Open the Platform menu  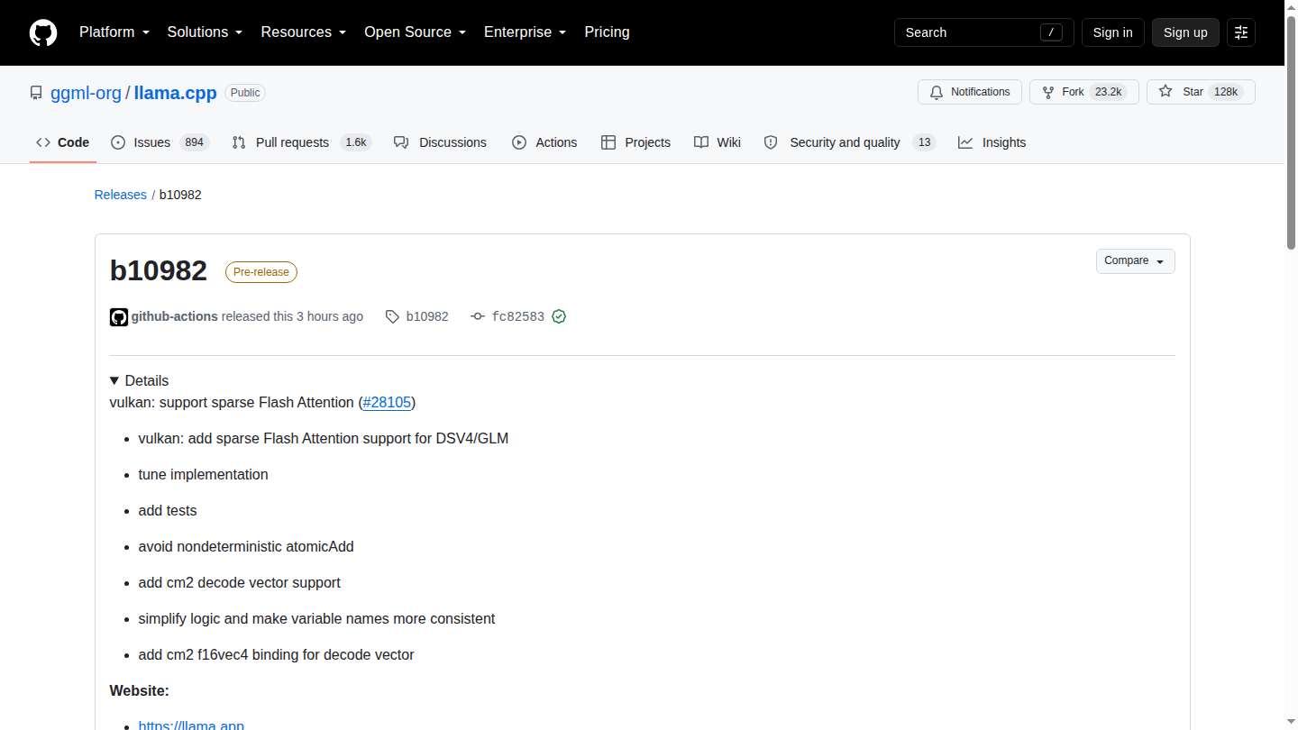(114, 32)
